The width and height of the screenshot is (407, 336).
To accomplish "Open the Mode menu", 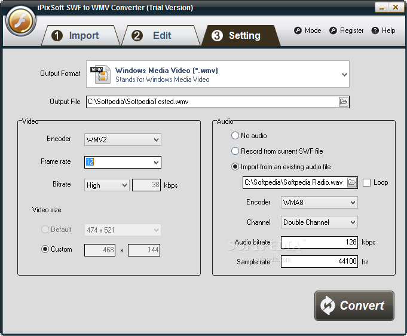I will click(x=308, y=30).
